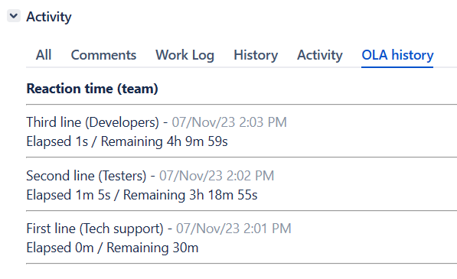The image size is (457, 279).
Task: Click Elapsed 1m 5s remaining text
Action: [142, 195]
